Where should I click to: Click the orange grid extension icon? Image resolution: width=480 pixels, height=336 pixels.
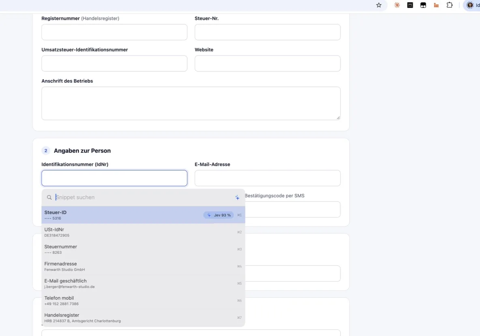pyautogui.click(x=436, y=5)
